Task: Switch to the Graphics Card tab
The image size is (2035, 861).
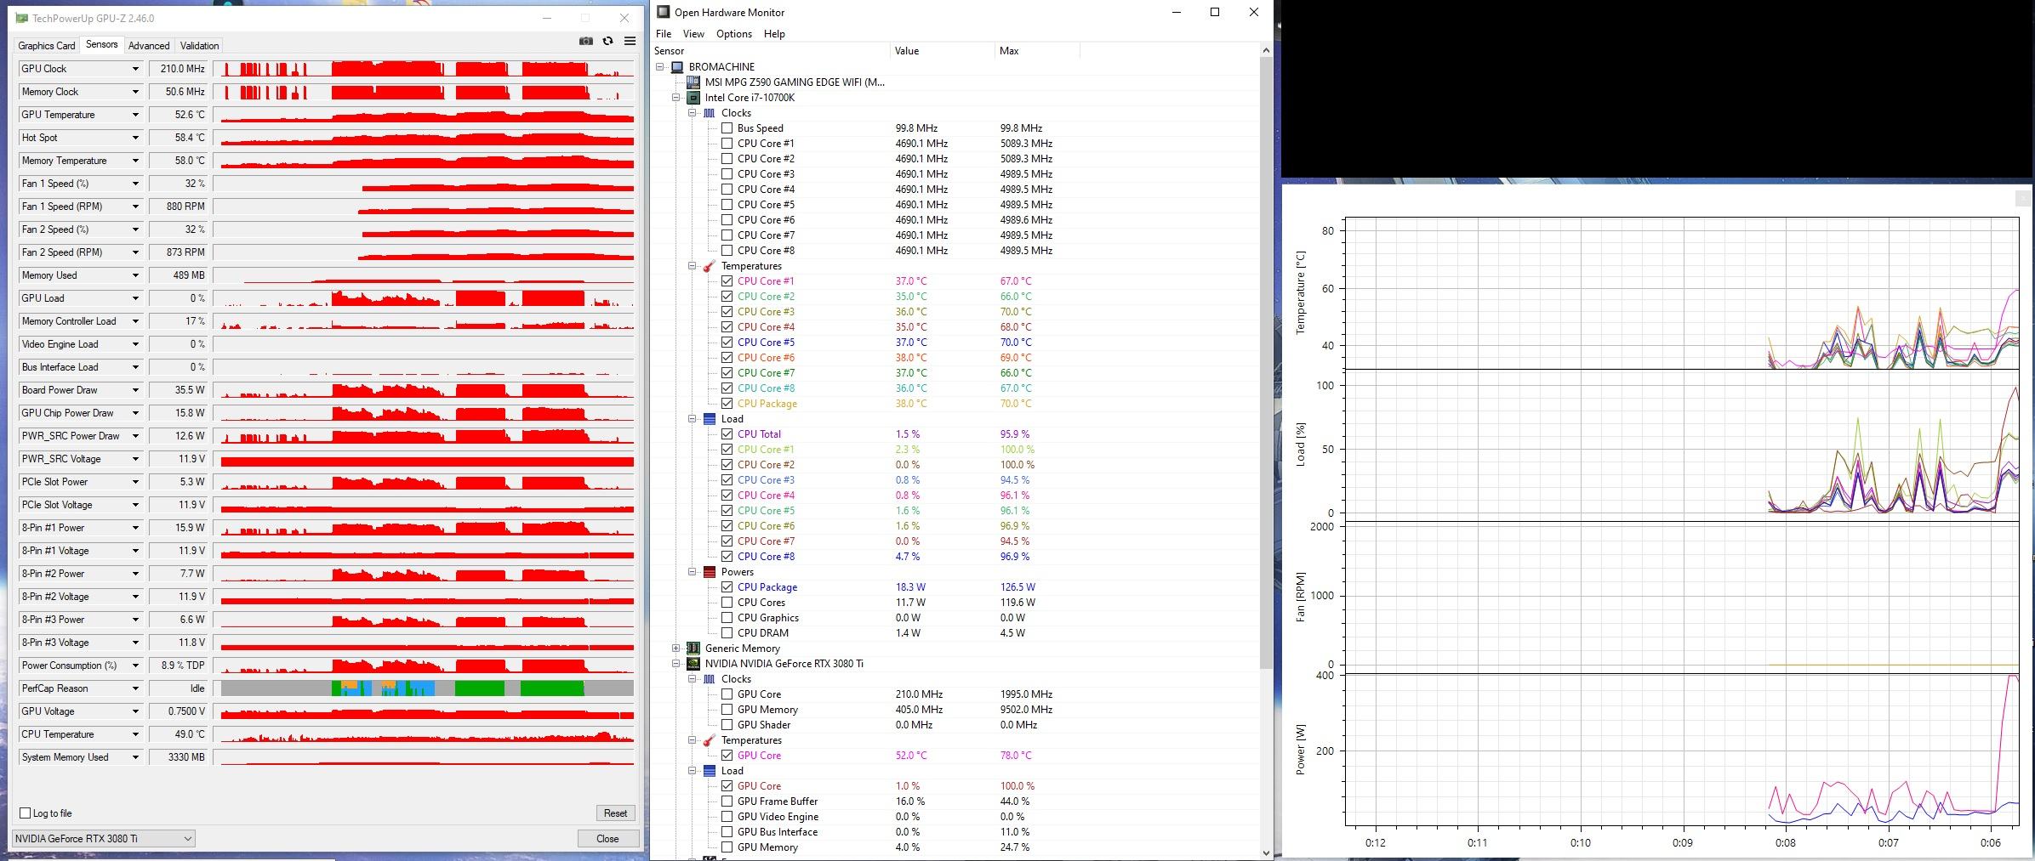Action: coord(47,46)
